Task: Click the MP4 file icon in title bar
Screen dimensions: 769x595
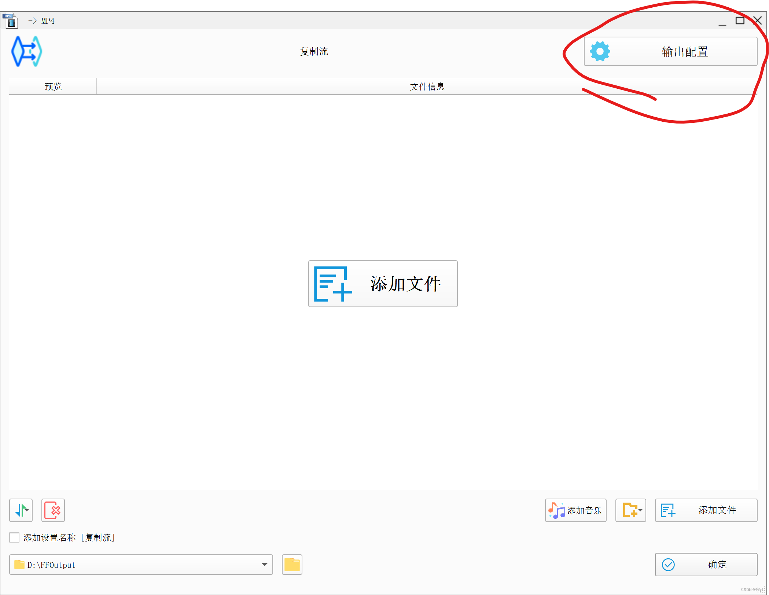Action: pos(10,21)
